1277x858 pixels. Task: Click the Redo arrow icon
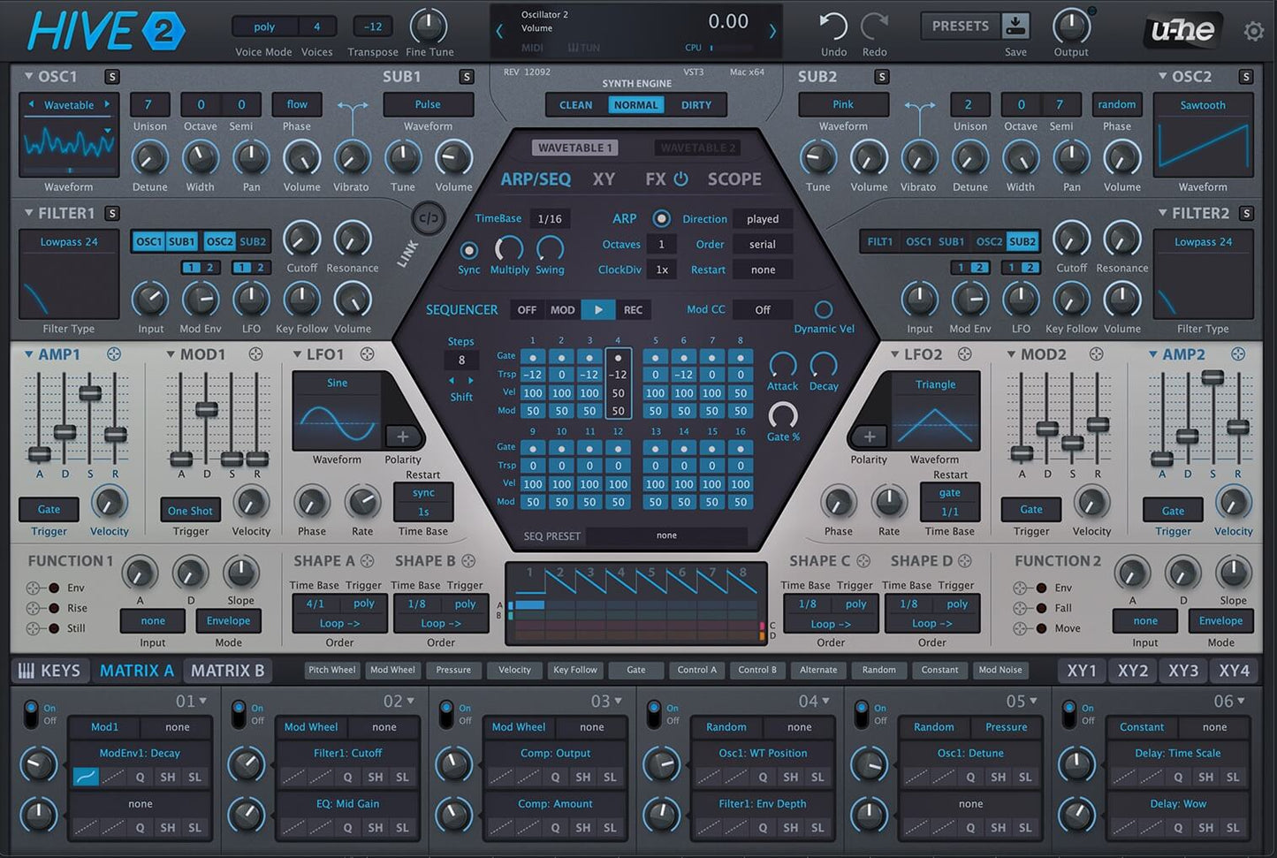[874, 27]
